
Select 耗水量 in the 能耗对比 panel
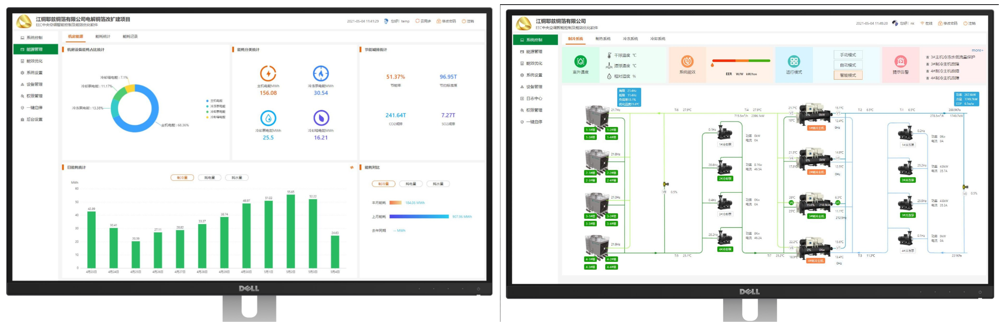(438, 184)
